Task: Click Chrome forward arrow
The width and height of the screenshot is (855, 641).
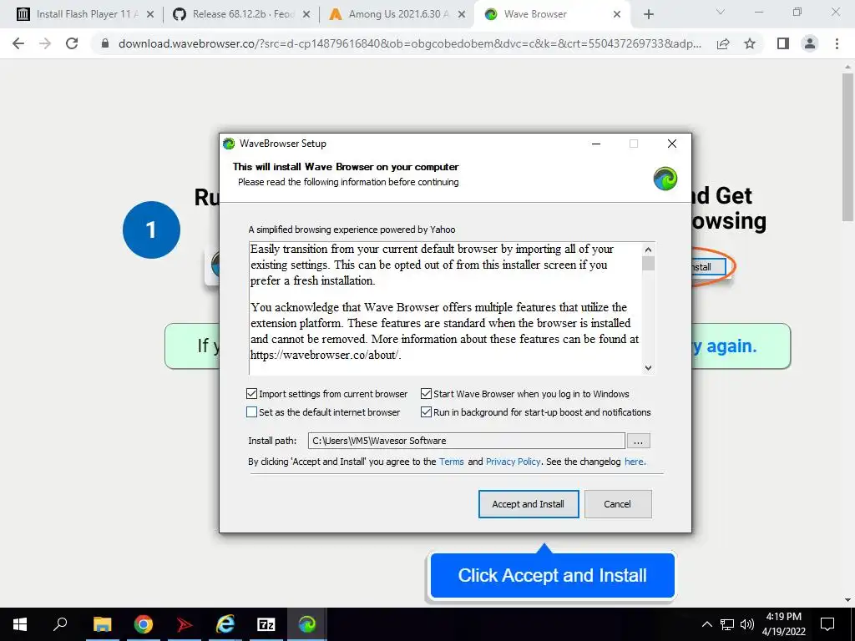Action: tap(45, 43)
